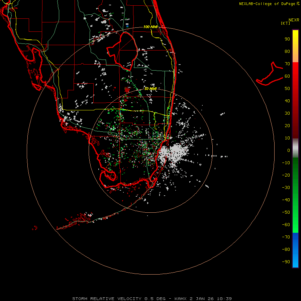Screen dimensions: 301x301
Task: Click the Storm Relative Velocity footer caption
Action: (152, 299)
